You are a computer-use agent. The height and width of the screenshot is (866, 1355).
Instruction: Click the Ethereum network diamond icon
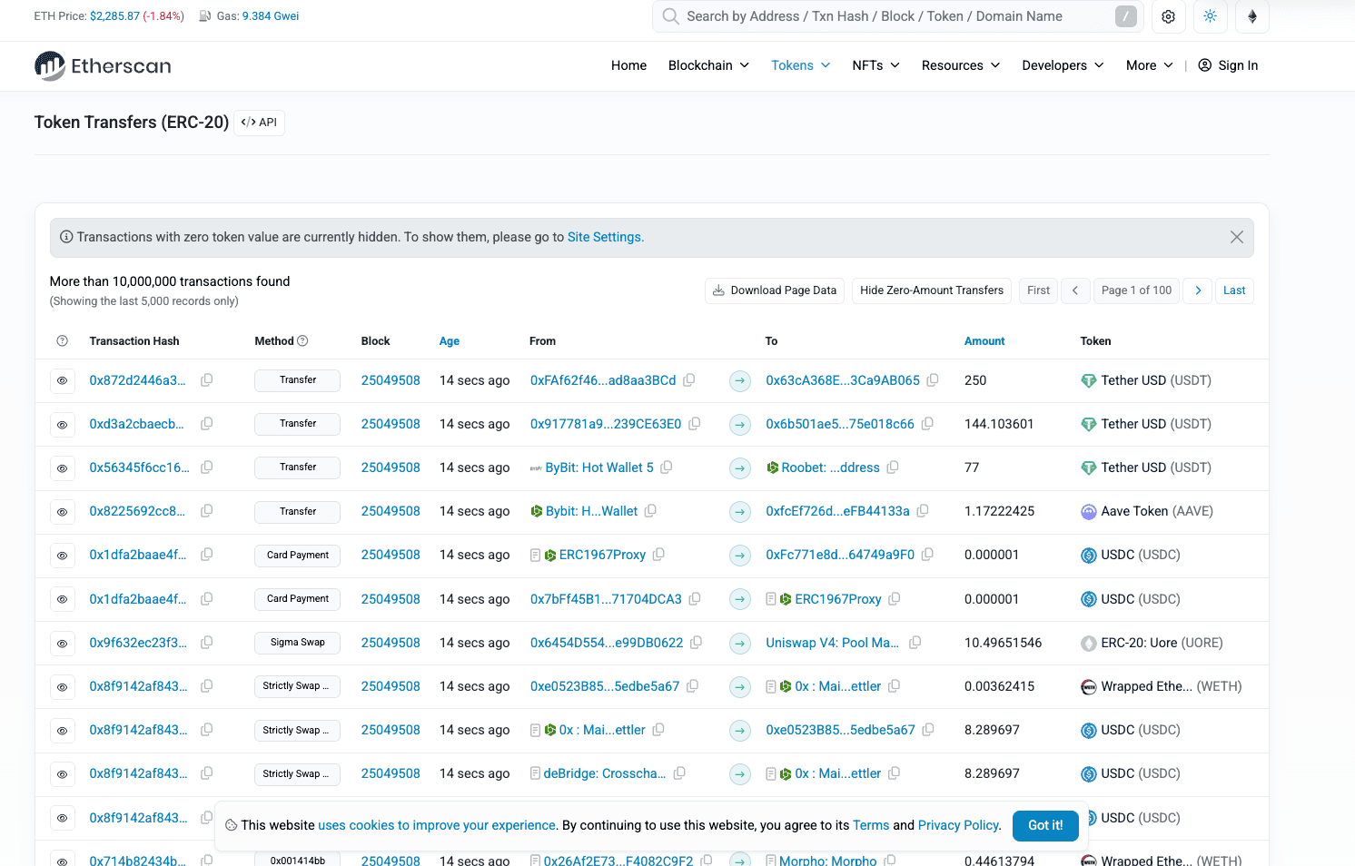click(1252, 16)
